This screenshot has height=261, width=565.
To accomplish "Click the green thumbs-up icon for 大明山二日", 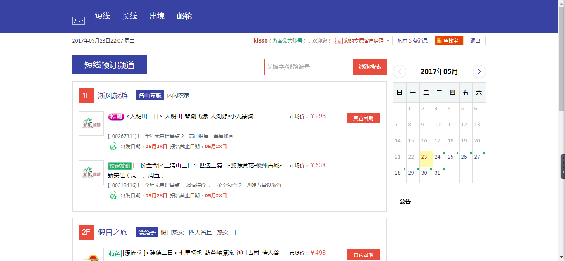I will click(113, 146).
